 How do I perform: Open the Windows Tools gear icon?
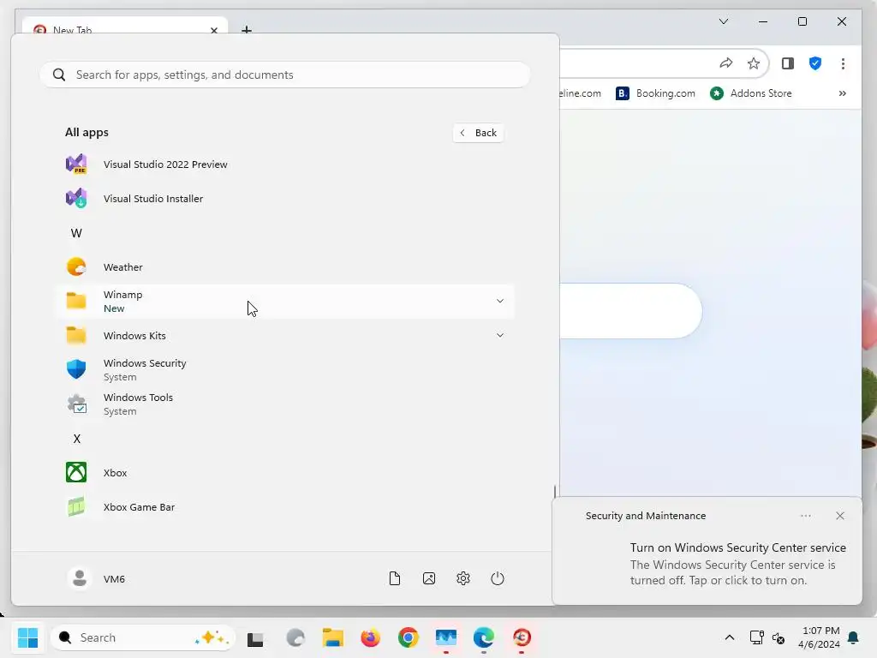pos(76,404)
